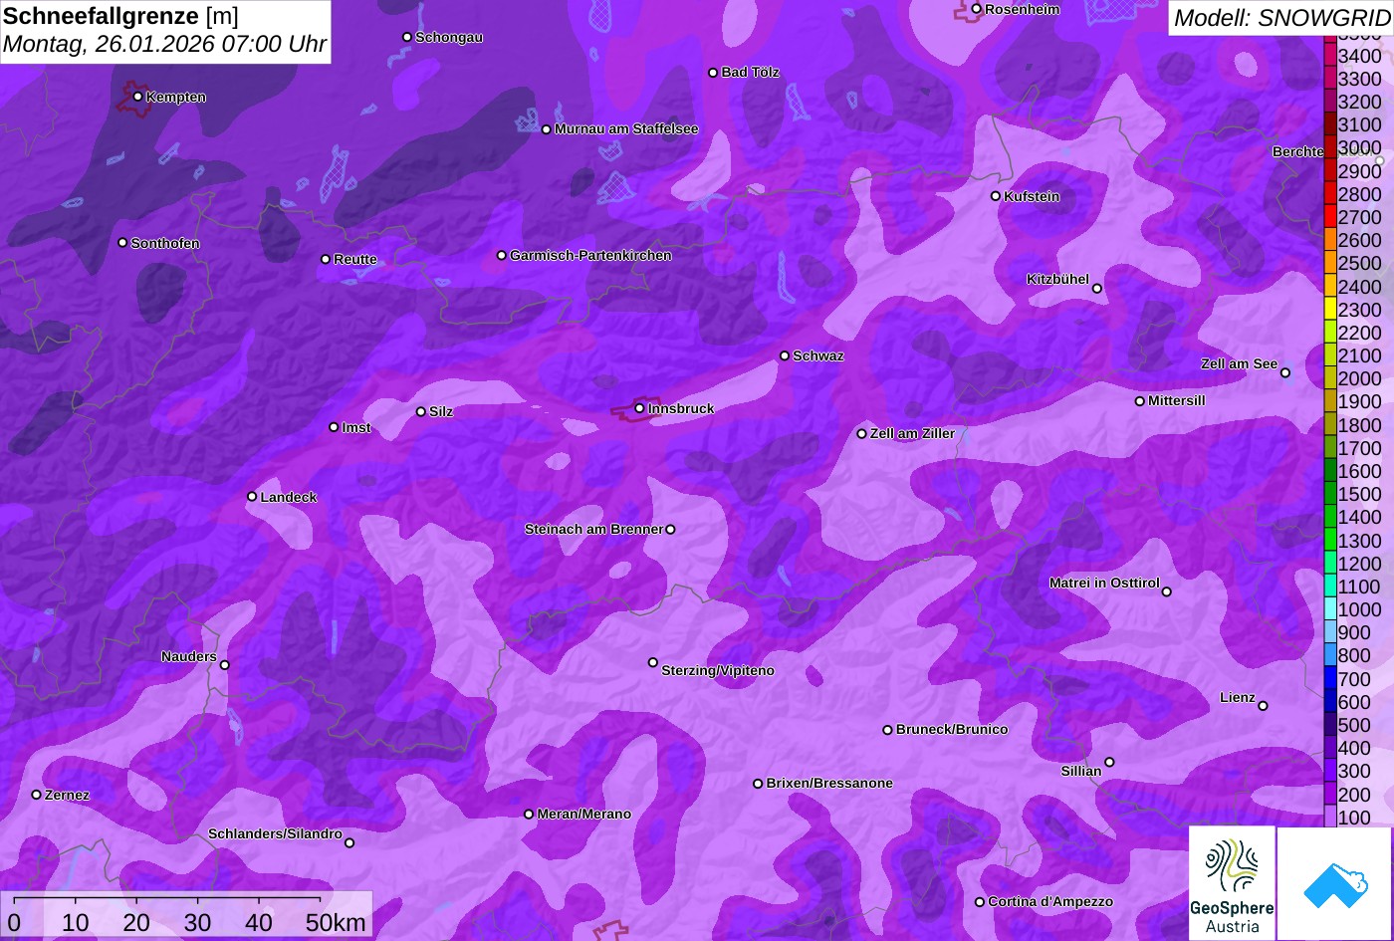Click the Kitzbühel marker dot
The height and width of the screenshot is (941, 1394).
[1097, 289]
